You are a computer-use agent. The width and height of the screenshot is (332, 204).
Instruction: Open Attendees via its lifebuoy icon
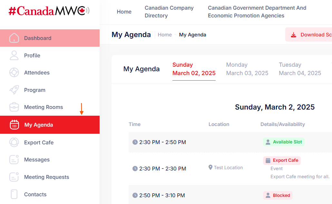click(x=14, y=73)
